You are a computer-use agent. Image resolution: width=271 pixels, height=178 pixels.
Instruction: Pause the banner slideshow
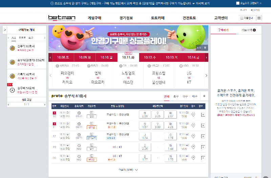click(x=205, y=48)
